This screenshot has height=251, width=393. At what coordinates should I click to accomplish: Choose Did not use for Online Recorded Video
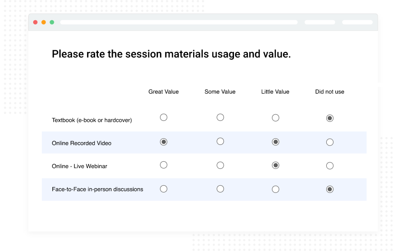[330, 143]
